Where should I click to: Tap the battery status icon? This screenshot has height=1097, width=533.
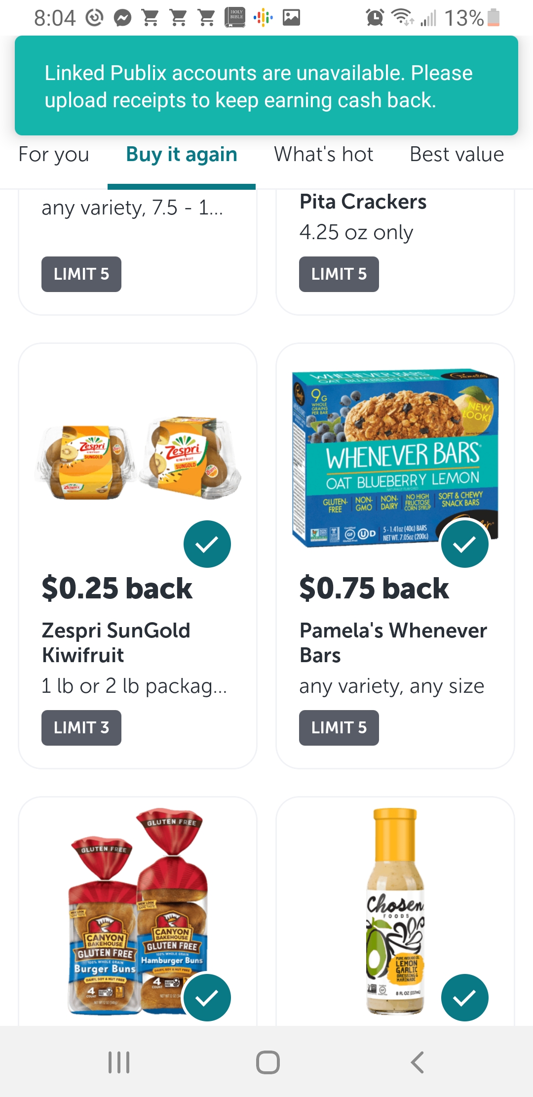[x=493, y=18]
